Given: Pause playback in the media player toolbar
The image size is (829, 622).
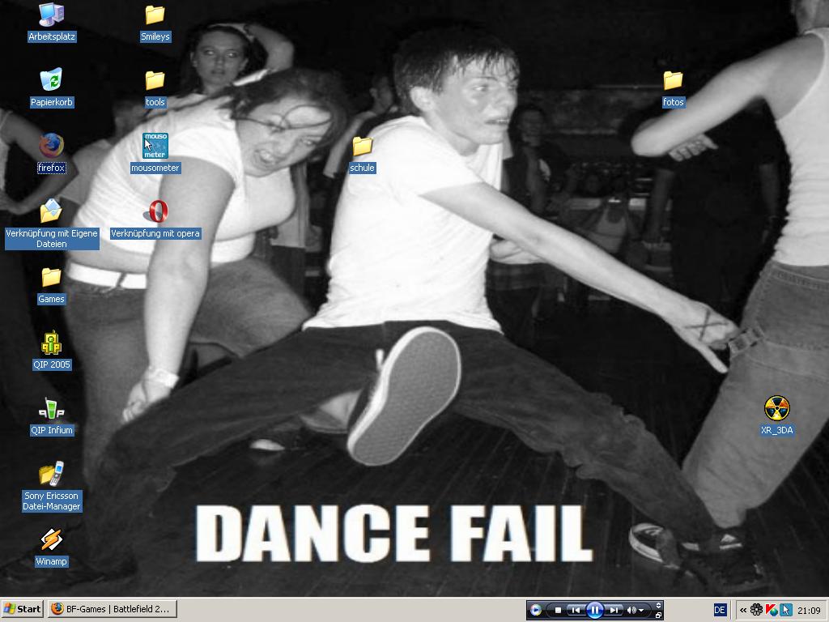Looking at the screenshot, I should tap(595, 610).
